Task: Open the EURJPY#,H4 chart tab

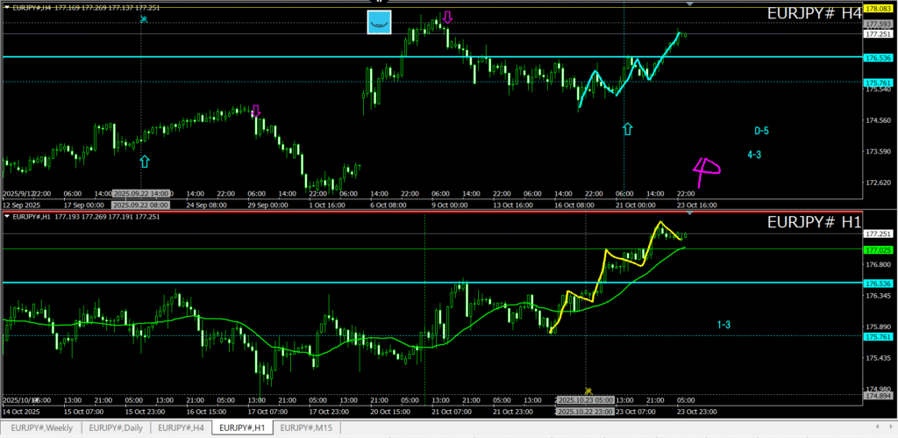Action: (x=182, y=427)
